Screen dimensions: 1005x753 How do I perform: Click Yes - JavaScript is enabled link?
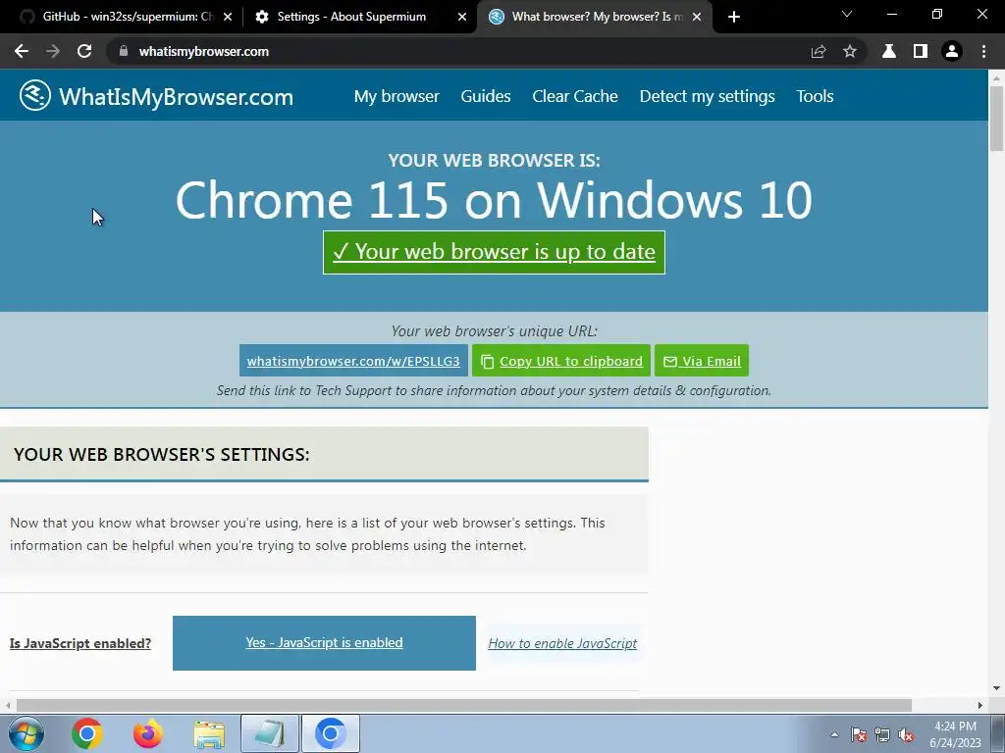324,643
